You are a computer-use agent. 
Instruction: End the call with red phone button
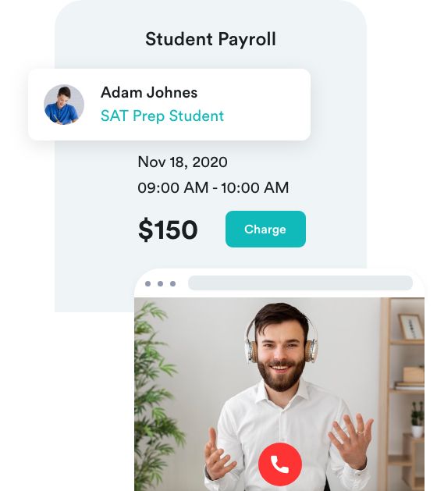tap(280, 464)
